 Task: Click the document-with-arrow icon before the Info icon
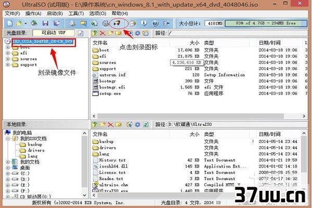(133, 23)
